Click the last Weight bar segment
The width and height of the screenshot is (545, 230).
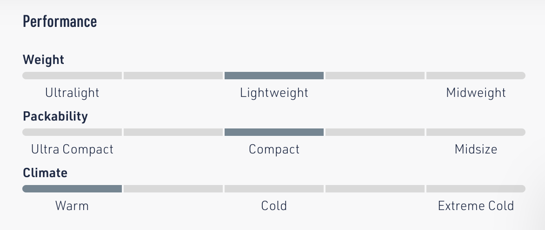coord(476,76)
